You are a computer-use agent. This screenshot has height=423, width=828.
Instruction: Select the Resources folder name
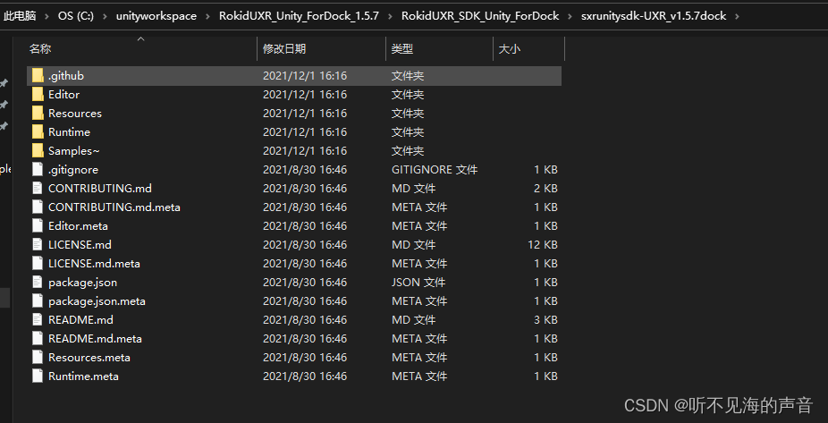pyautogui.click(x=75, y=114)
